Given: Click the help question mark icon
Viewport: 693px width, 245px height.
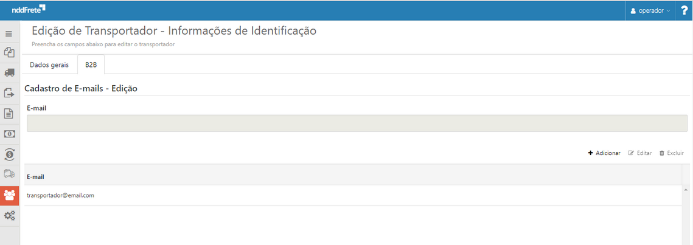Looking at the screenshot, I should [684, 10].
